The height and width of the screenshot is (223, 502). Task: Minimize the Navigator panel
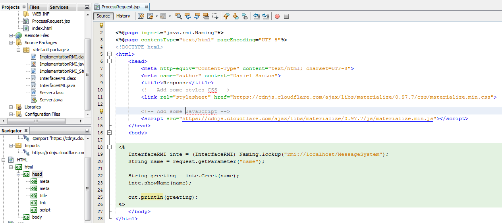[87, 131]
